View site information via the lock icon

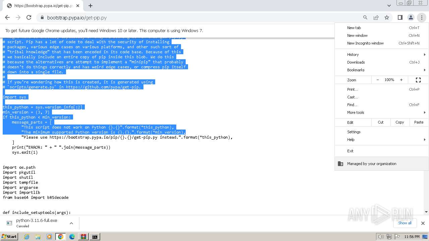[42, 17]
